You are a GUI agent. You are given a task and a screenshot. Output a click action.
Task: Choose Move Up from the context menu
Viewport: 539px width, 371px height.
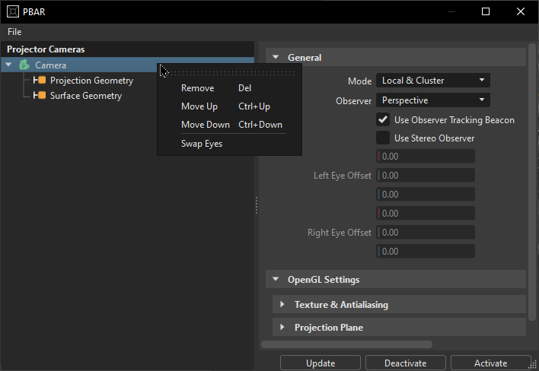click(229, 106)
